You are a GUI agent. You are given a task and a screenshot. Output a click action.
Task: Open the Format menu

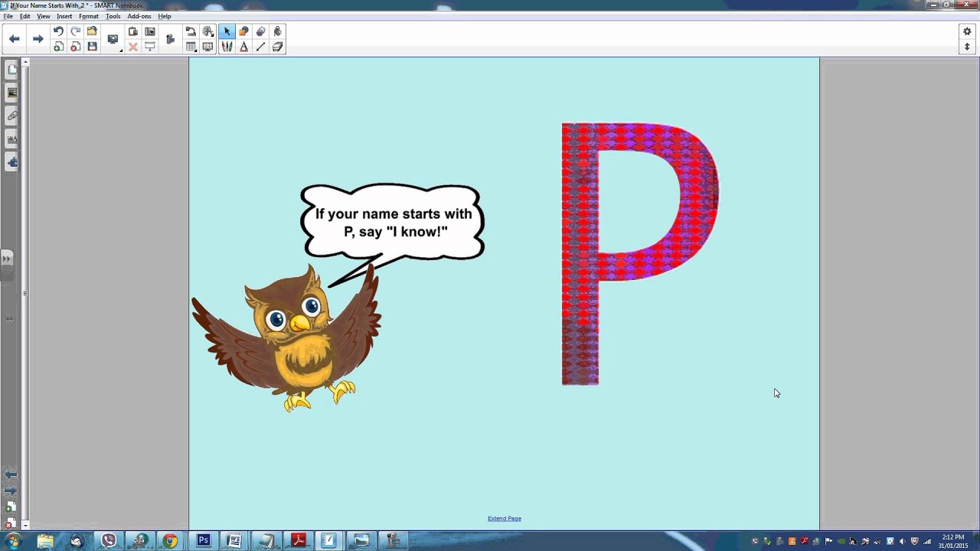coord(89,16)
